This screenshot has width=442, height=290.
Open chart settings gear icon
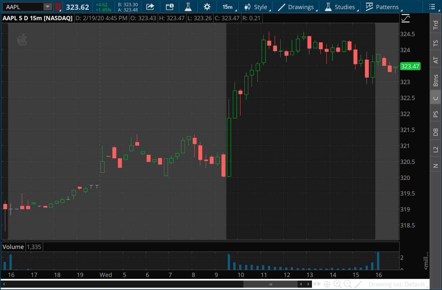coord(207,7)
